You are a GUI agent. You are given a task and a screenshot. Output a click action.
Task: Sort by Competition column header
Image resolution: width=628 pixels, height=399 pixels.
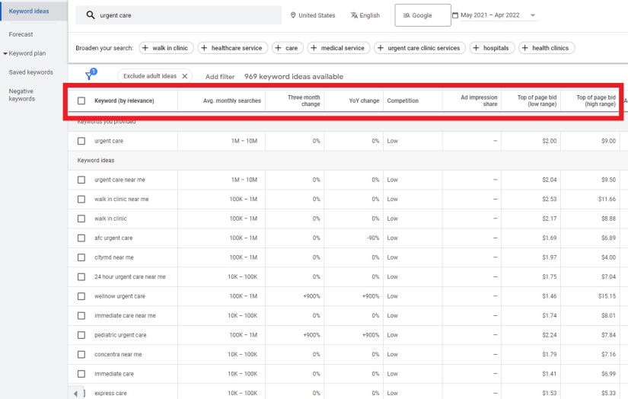pyautogui.click(x=403, y=101)
